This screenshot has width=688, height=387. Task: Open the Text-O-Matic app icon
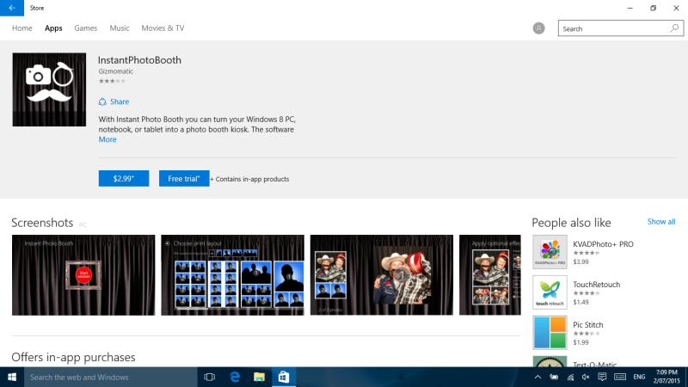click(550, 361)
